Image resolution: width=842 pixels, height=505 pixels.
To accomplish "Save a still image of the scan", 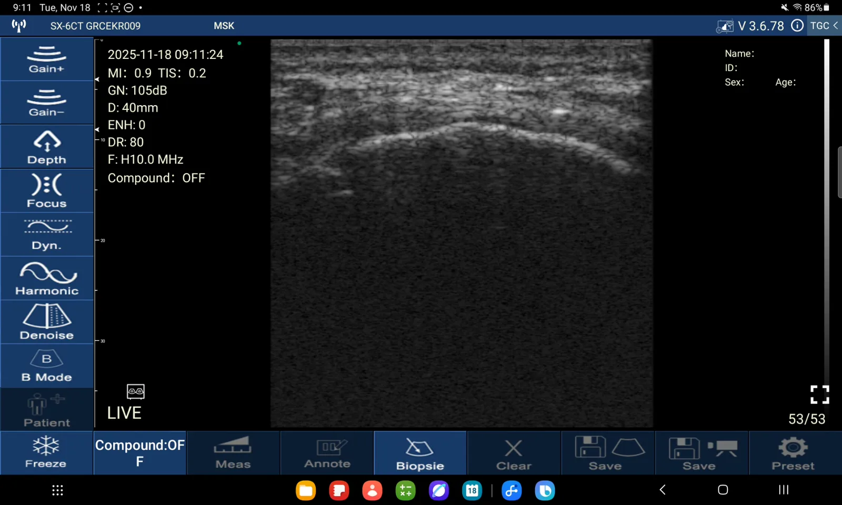I will coord(608,453).
